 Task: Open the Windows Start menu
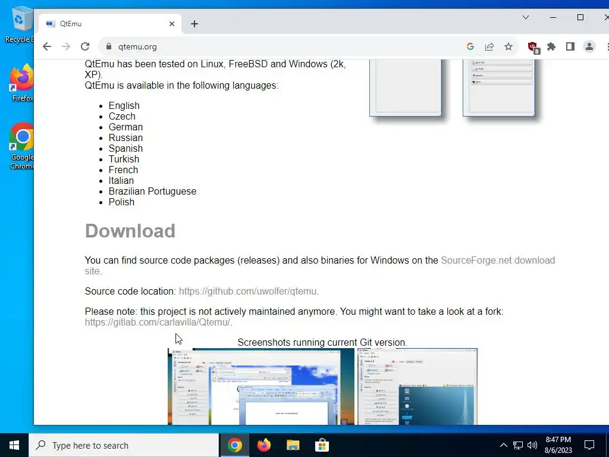[x=14, y=445]
